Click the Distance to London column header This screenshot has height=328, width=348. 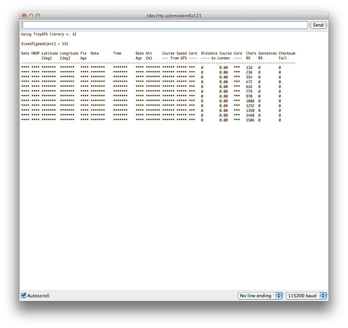pos(209,56)
